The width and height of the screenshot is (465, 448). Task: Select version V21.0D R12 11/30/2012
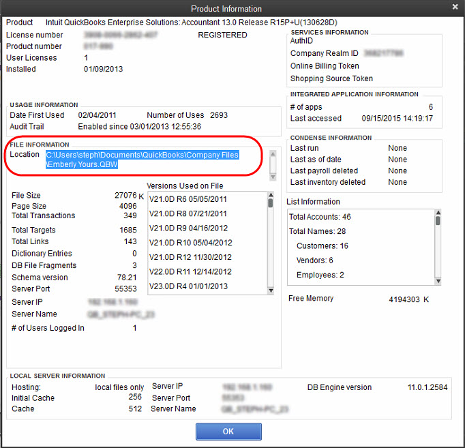point(191,257)
